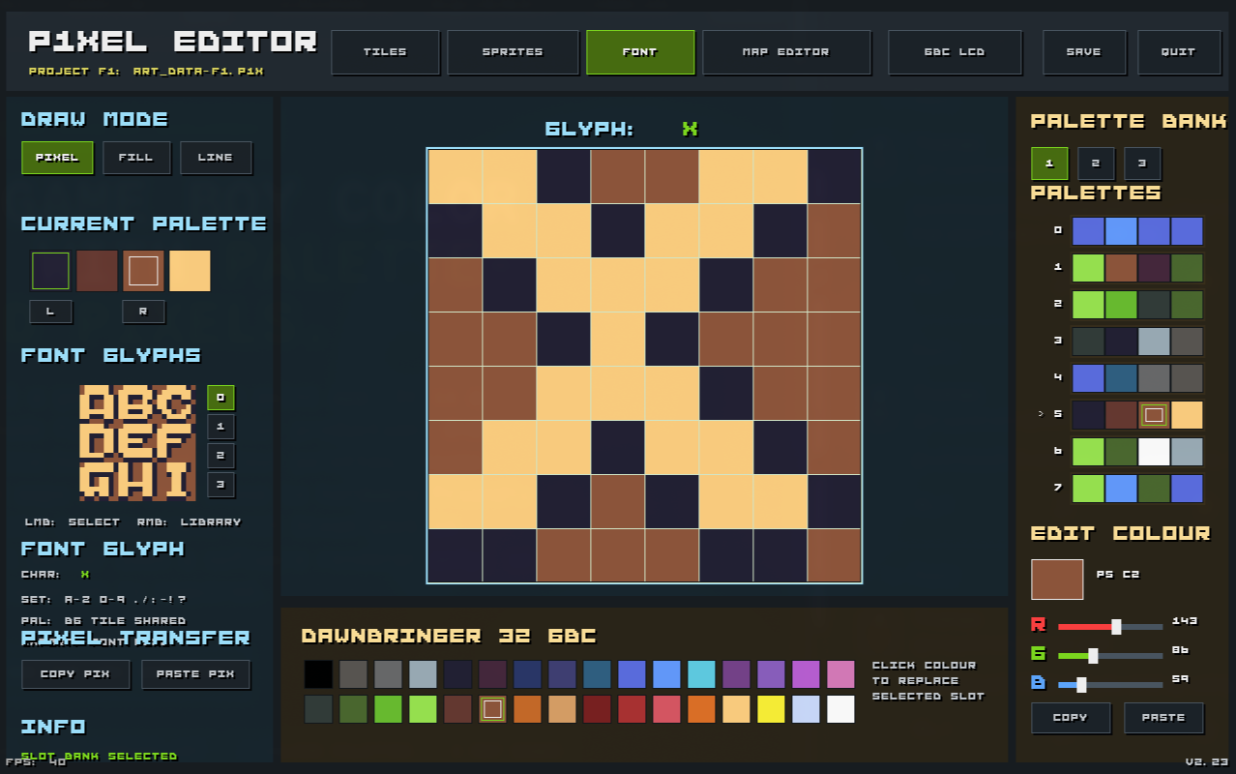Click the red value 143
This screenshot has width=1236, height=774.
click(x=1185, y=621)
